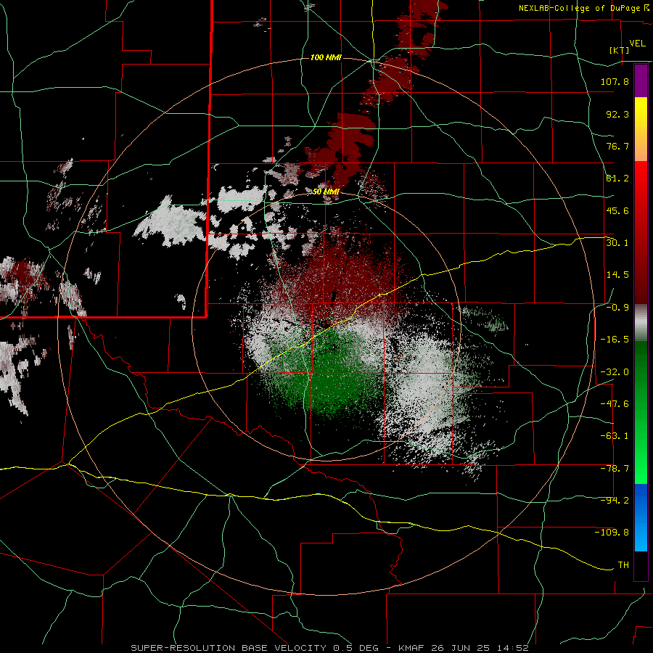Click the 61.2 velocity scale value
The width and height of the screenshot is (653, 653).
point(617,178)
